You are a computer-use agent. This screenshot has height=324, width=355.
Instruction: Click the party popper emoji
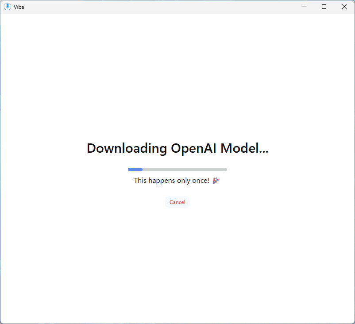click(216, 181)
